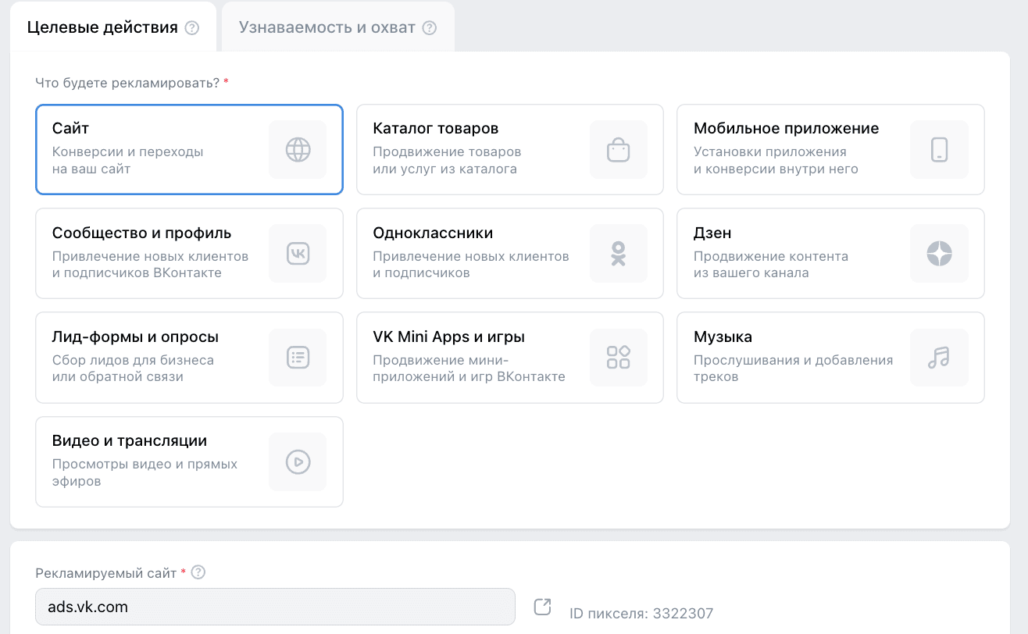Click description Продвижение мини-приложений и игр ВКонтакте
The height and width of the screenshot is (634, 1028).
pos(469,369)
